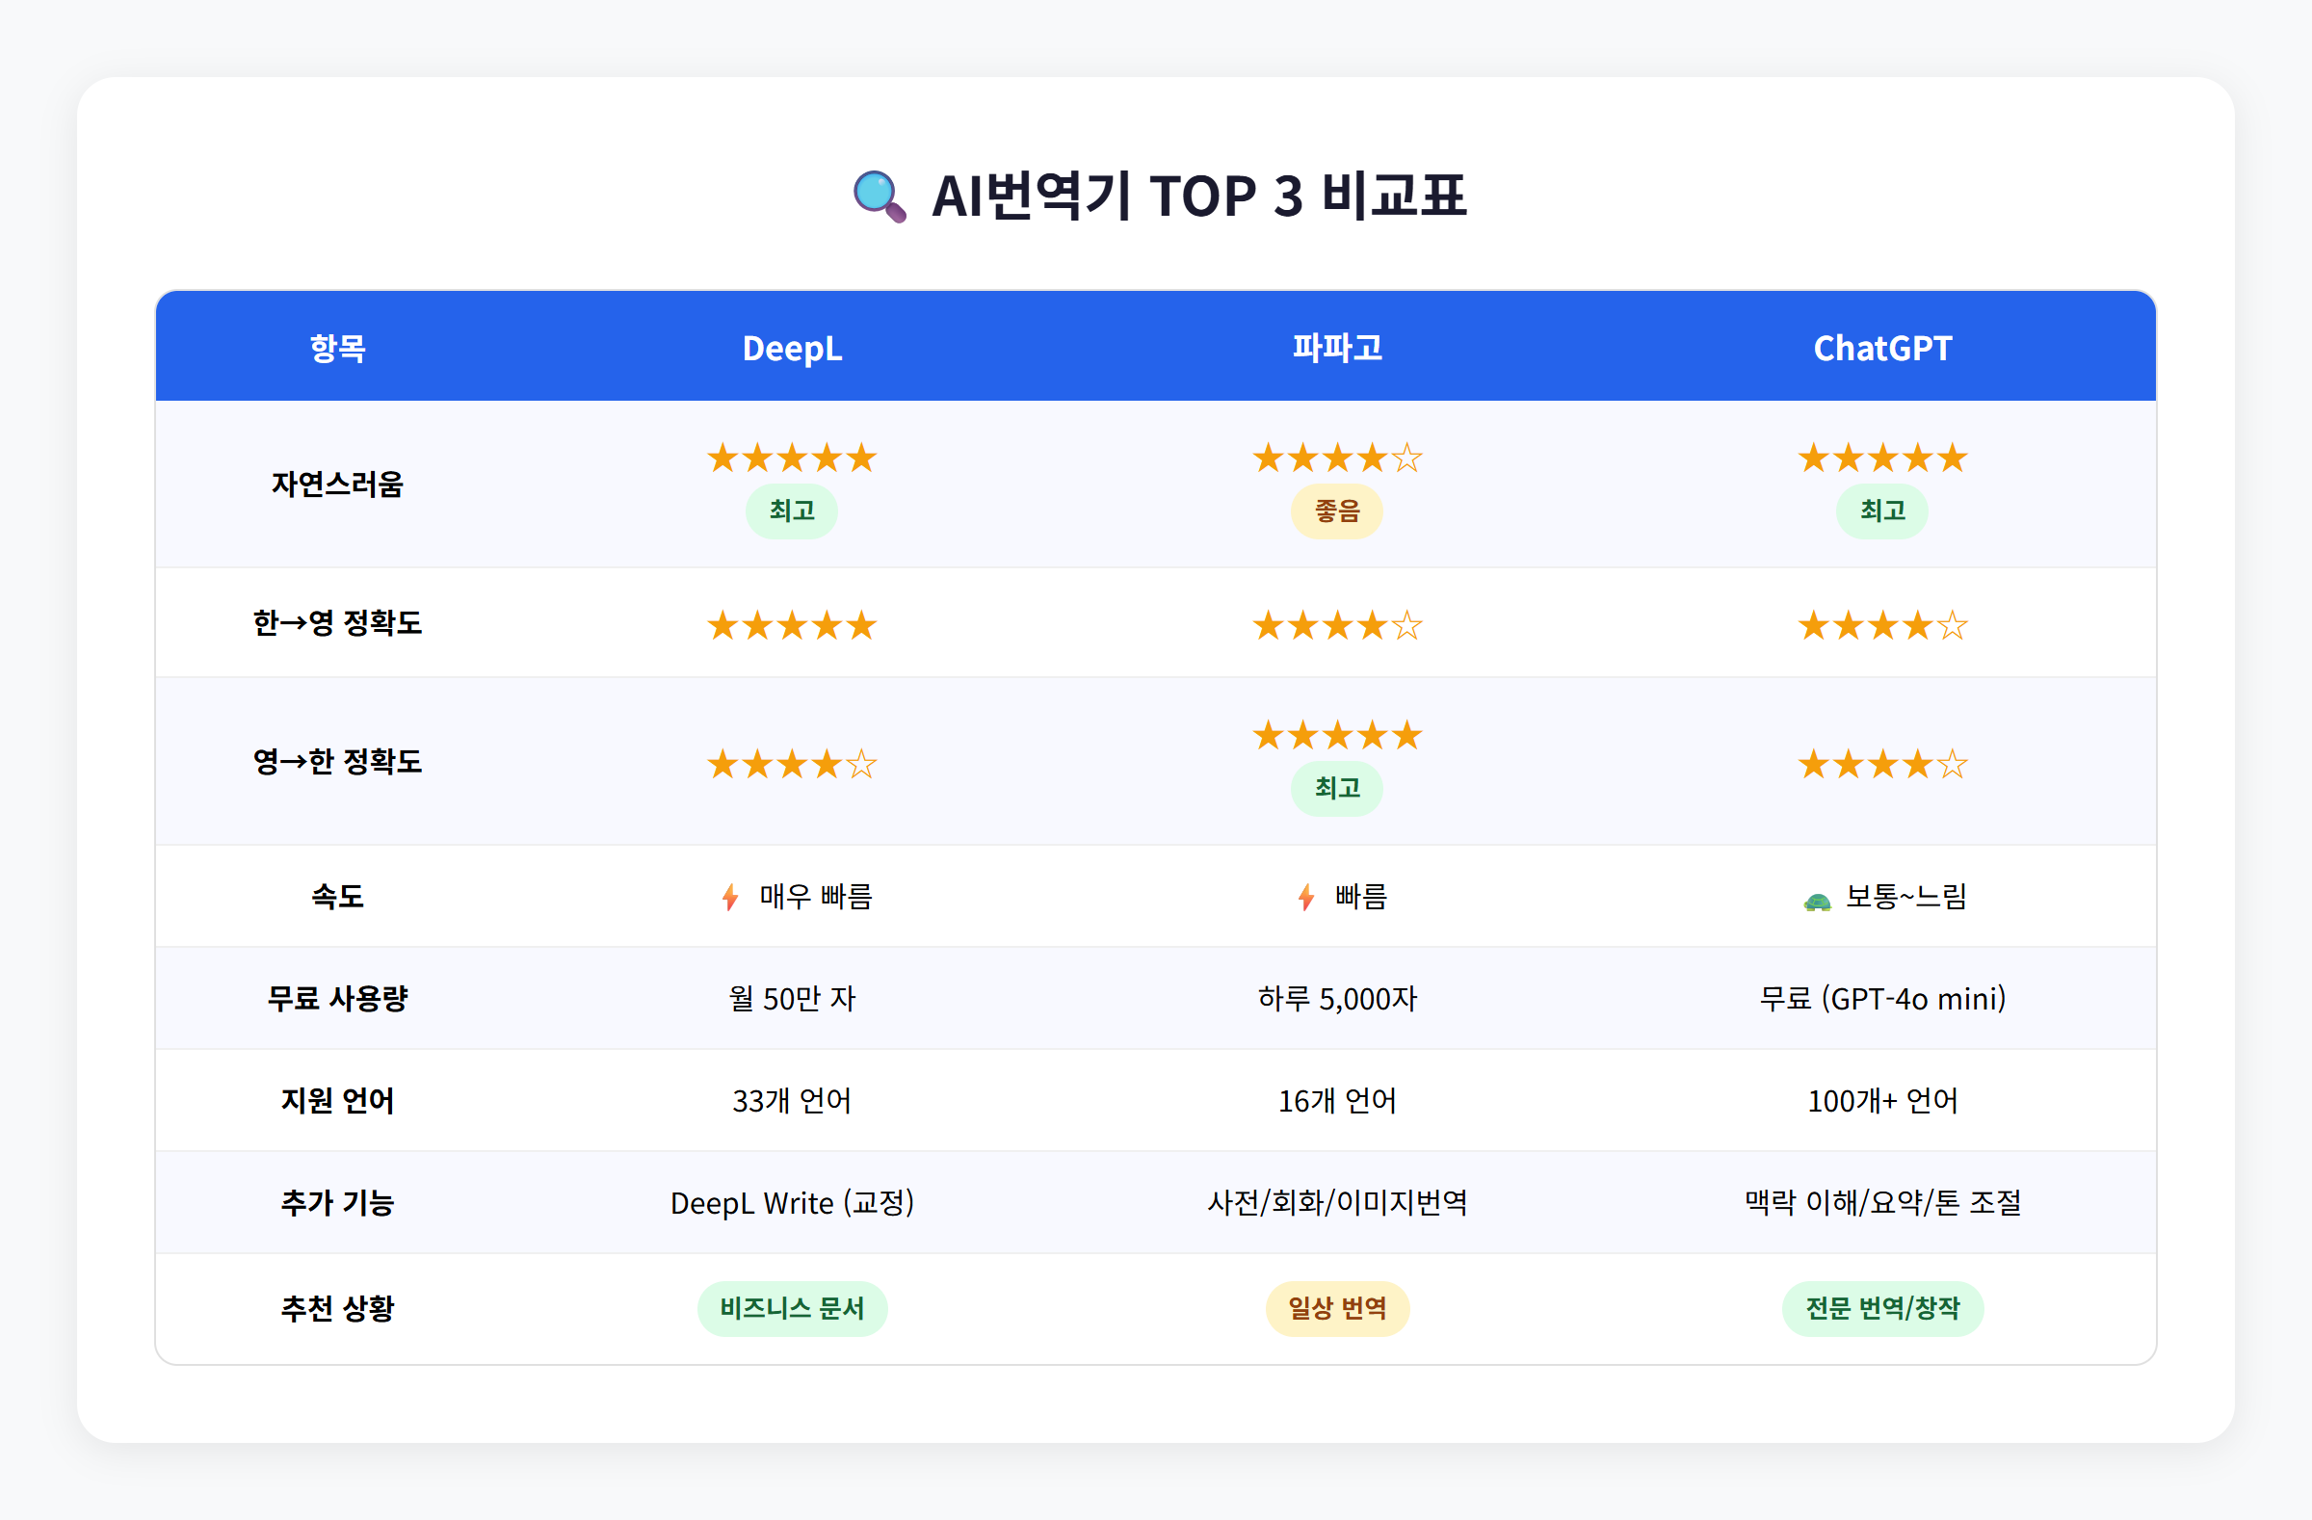Select the 좋음 badge under 파파고's rating

tap(1337, 511)
